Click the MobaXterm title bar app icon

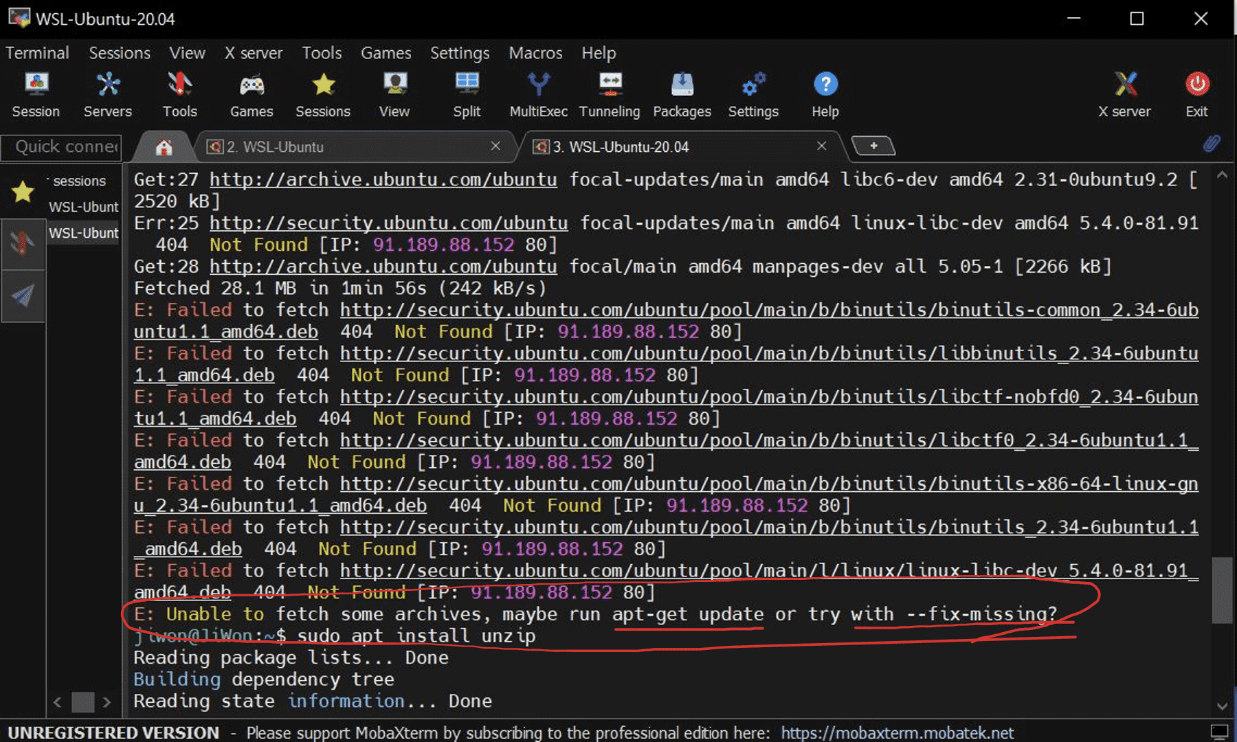click(19, 18)
